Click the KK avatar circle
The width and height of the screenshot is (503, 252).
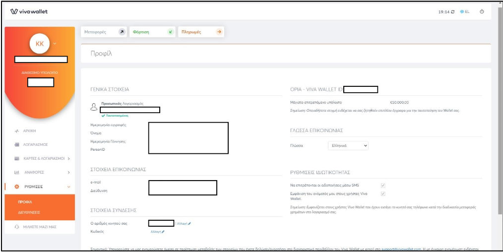tap(40, 44)
